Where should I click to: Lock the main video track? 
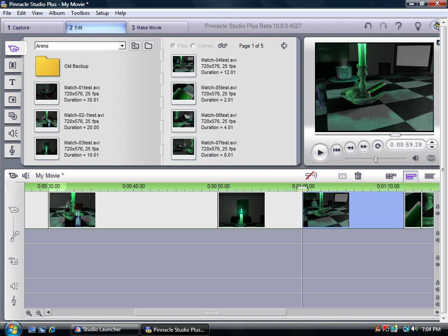point(437,206)
